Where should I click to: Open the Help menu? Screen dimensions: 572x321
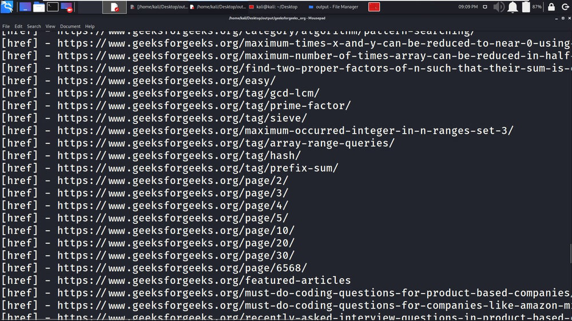(x=90, y=26)
